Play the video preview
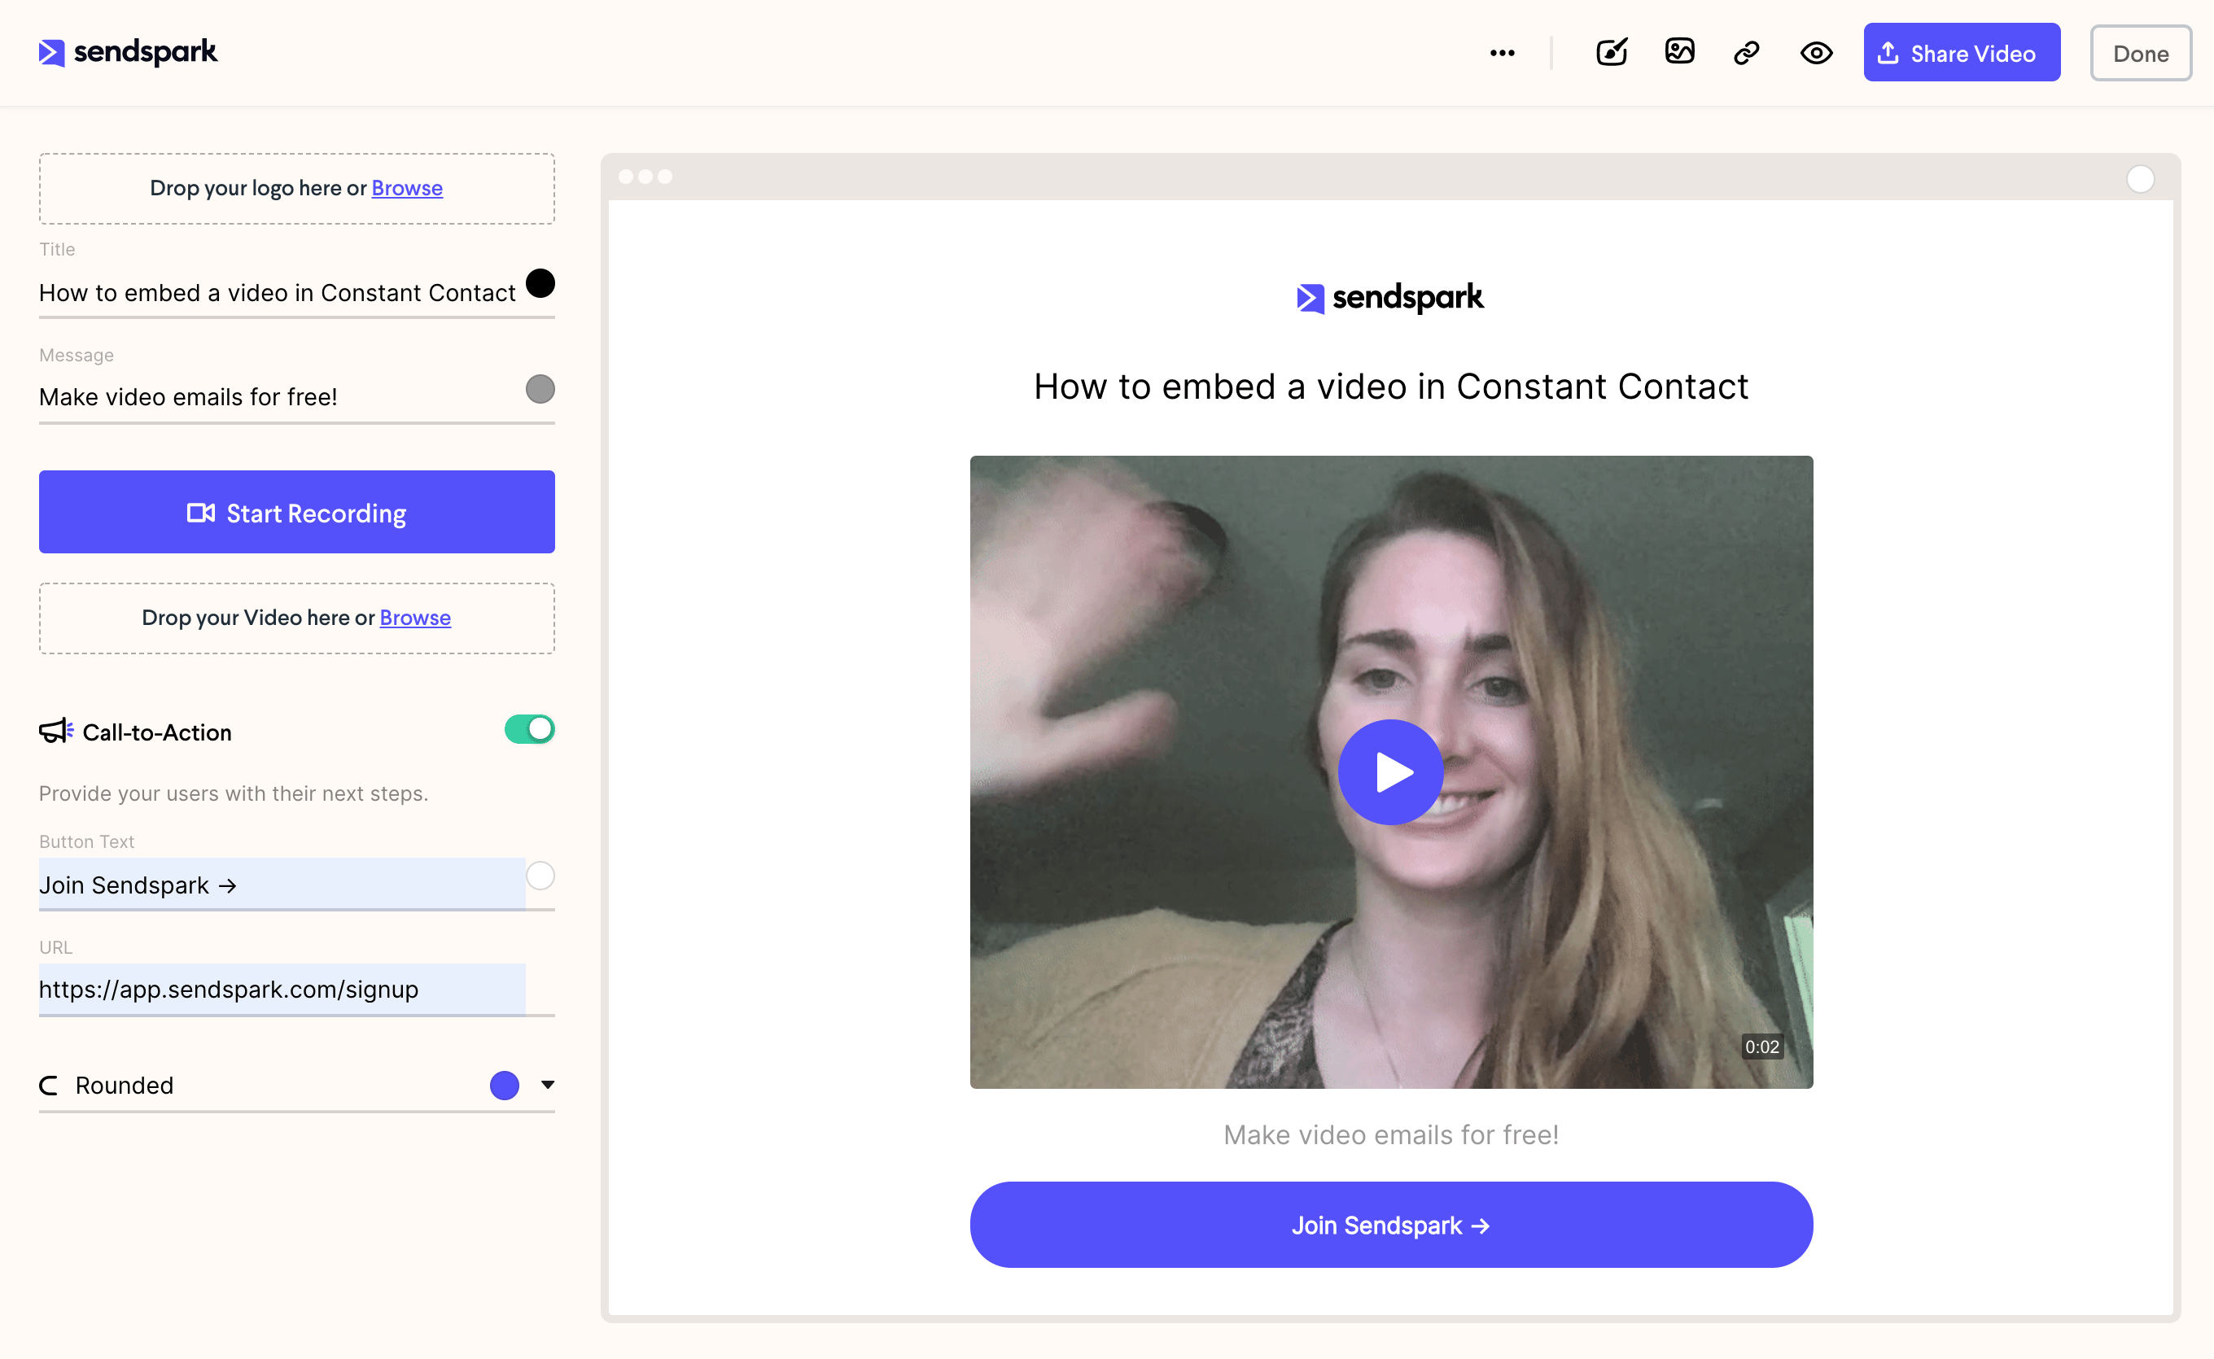 [x=1390, y=772]
